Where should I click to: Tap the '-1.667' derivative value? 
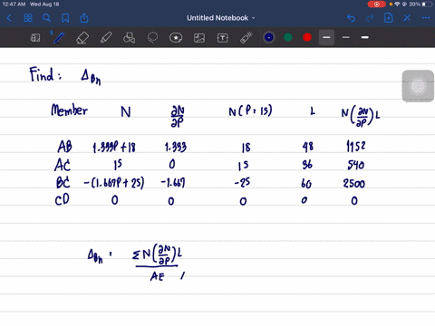[x=173, y=183]
